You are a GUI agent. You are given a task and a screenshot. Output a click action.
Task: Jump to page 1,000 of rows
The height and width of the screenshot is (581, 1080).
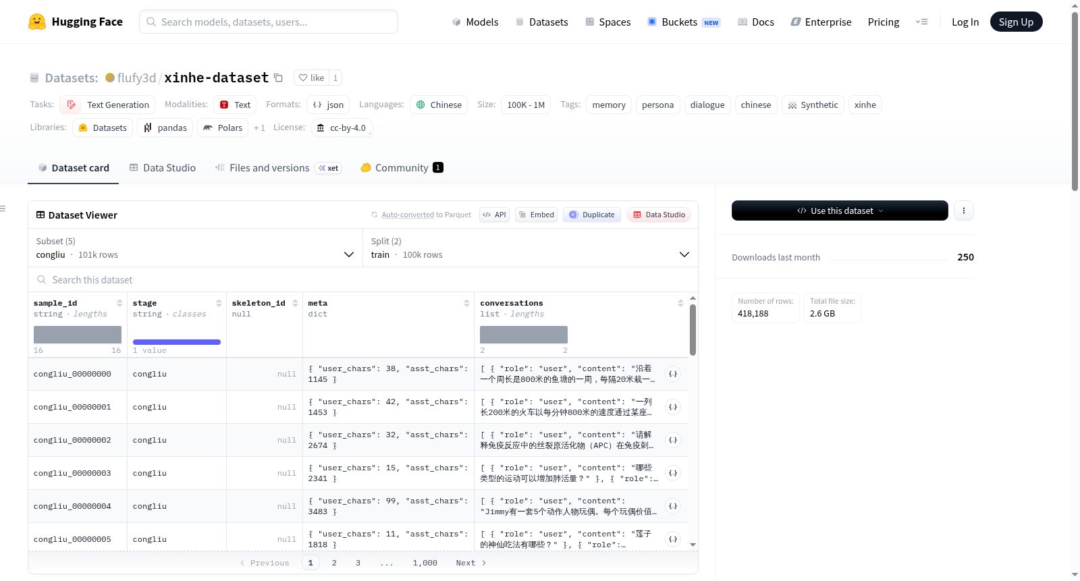(425, 563)
